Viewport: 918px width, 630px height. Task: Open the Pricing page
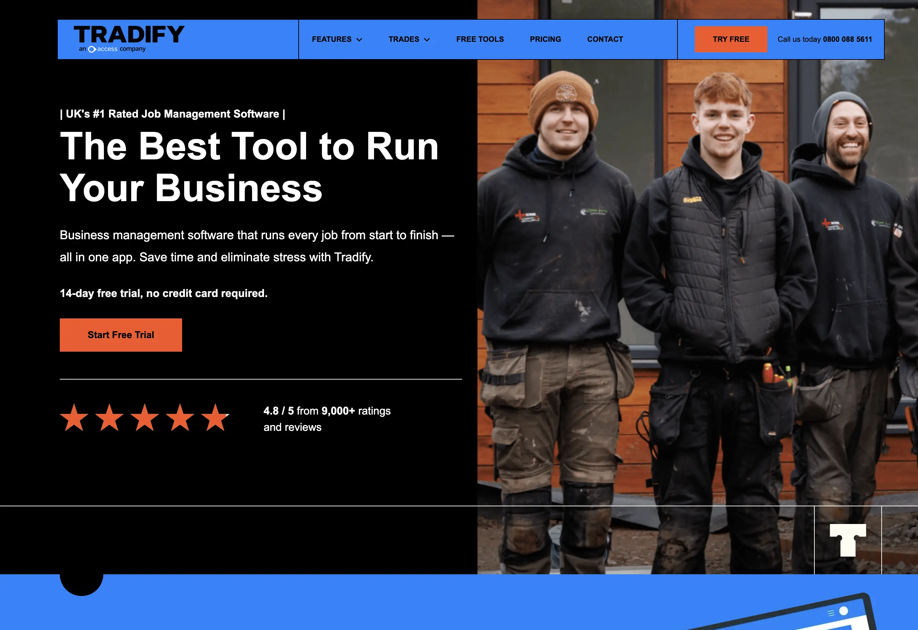point(546,39)
